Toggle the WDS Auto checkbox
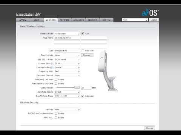 coord(83,33)
